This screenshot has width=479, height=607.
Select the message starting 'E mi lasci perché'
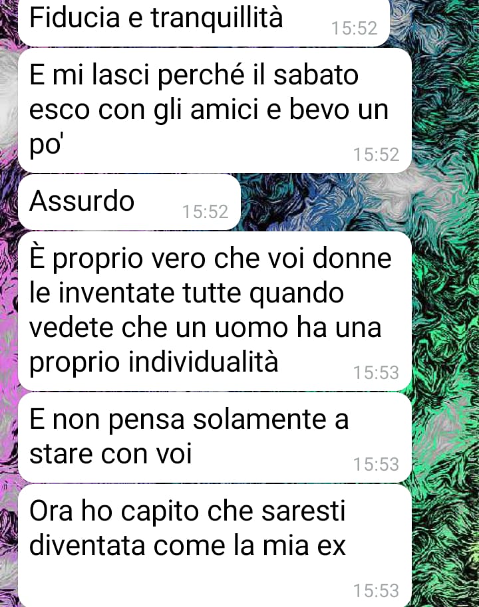tap(214, 111)
